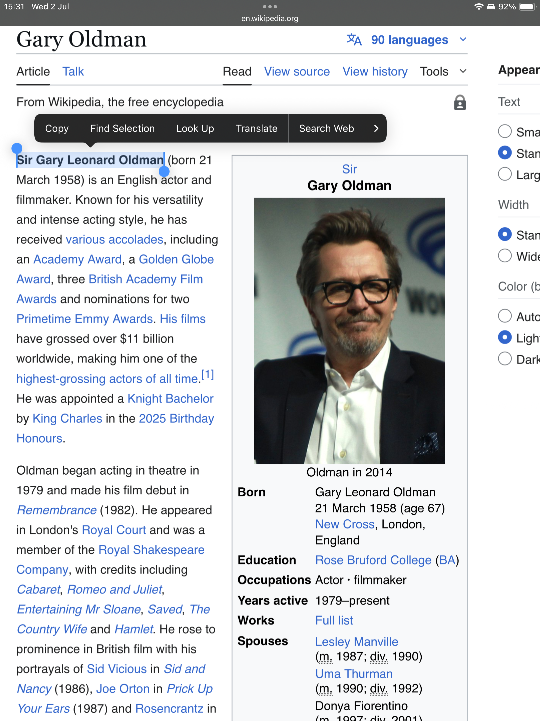
Task: Select the Small text size radio
Action: (x=505, y=131)
